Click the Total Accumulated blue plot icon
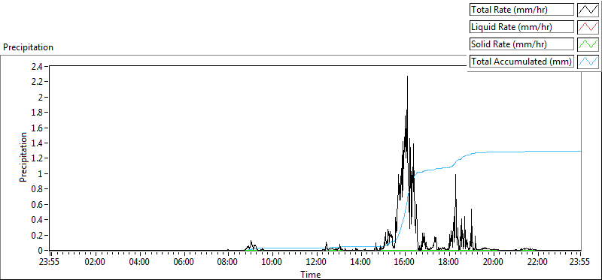Screen dimensions: 602x280 pyautogui.click(x=588, y=62)
